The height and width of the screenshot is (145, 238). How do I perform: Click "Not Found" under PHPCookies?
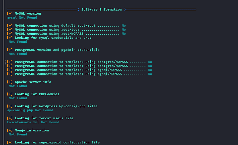[x=18, y=98]
